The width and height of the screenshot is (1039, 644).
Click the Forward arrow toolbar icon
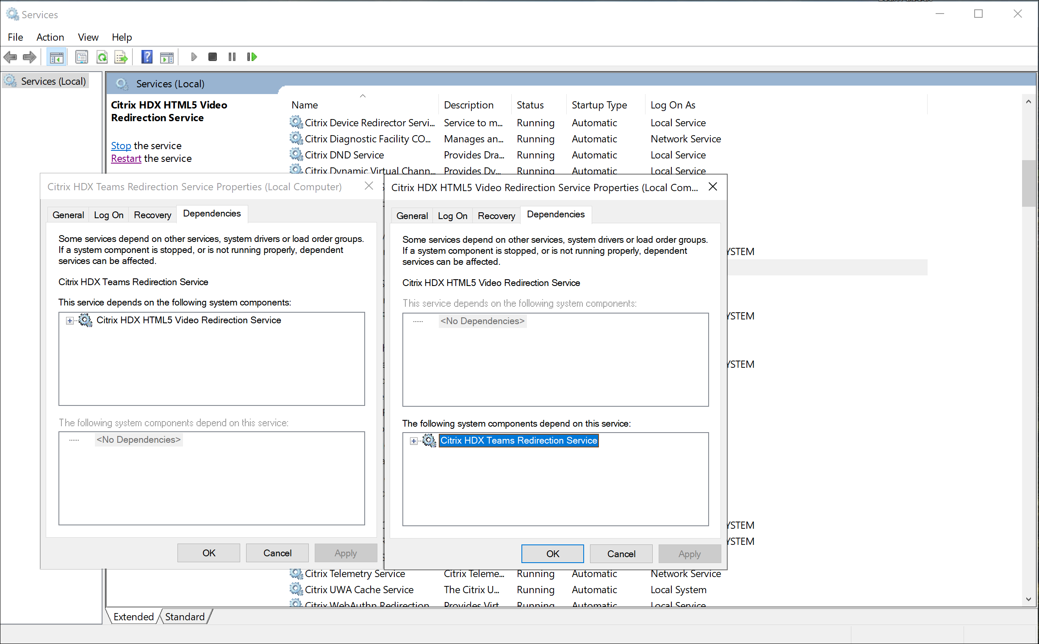click(x=29, y=57)
